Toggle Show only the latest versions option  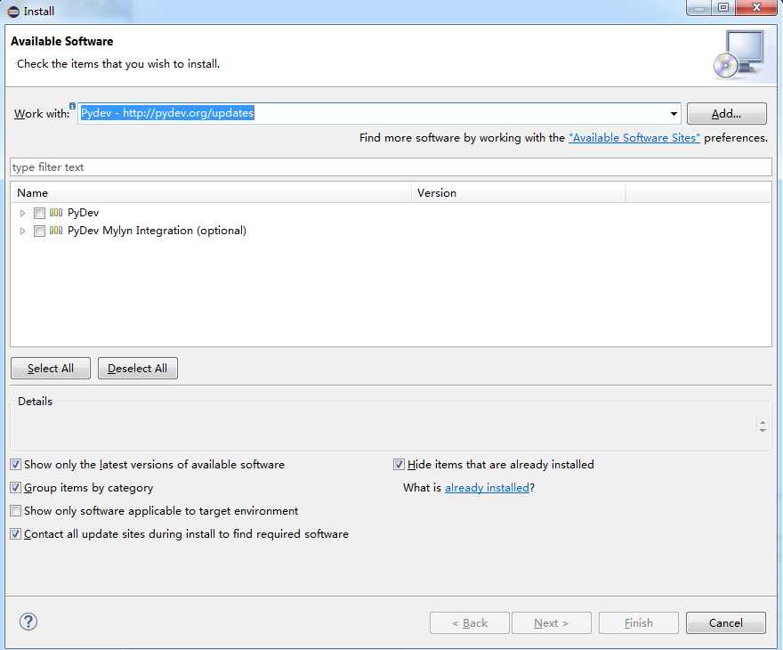point(15,465)
